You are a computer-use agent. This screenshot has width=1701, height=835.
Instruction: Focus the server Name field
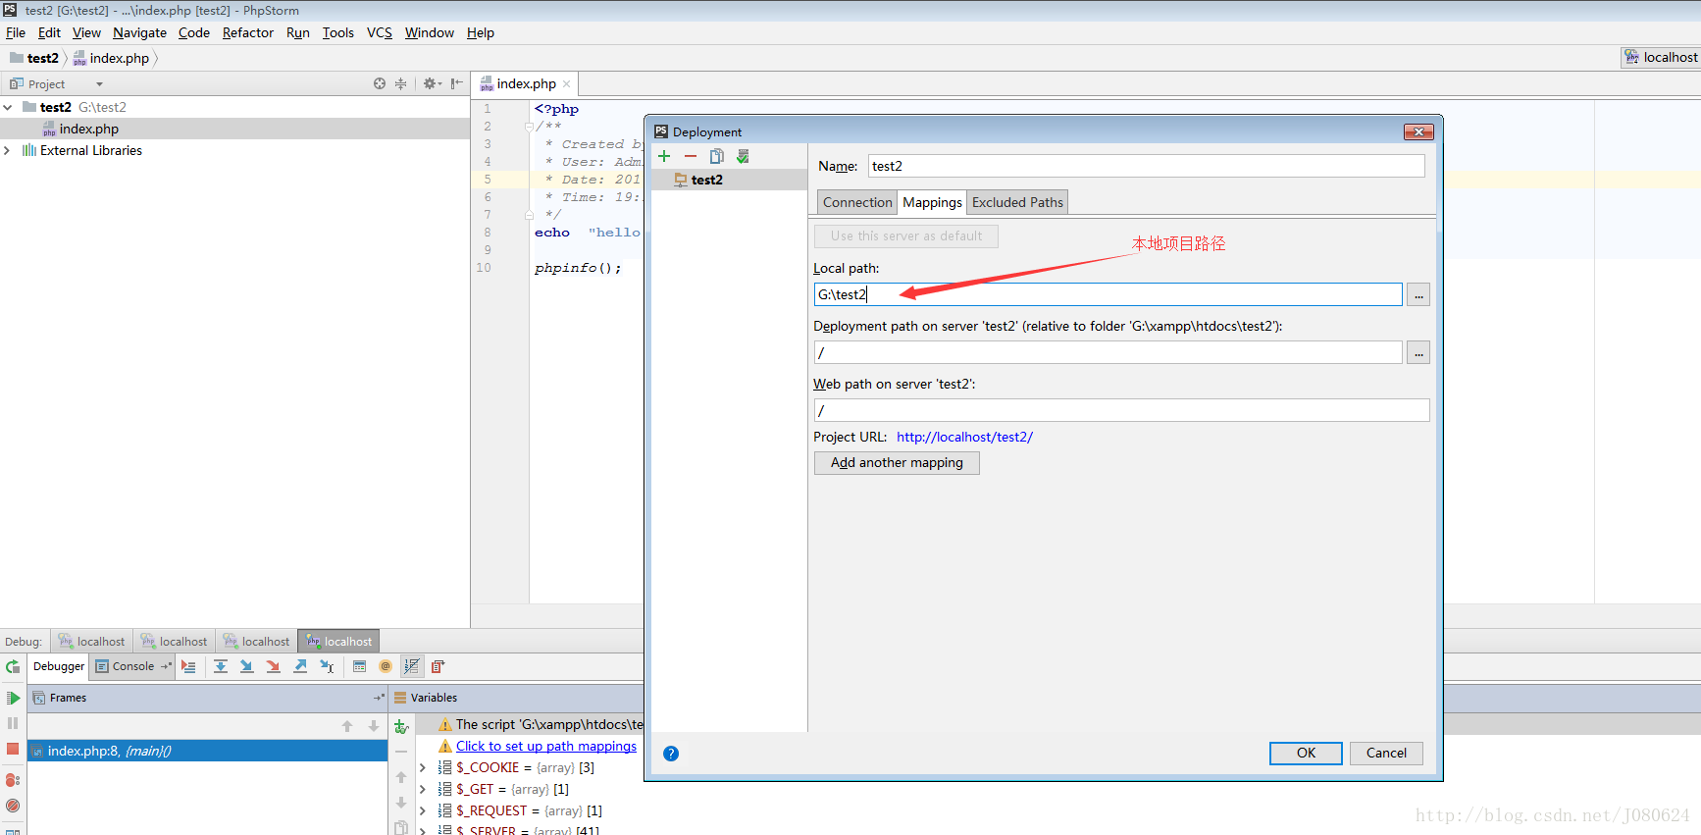1146,166
